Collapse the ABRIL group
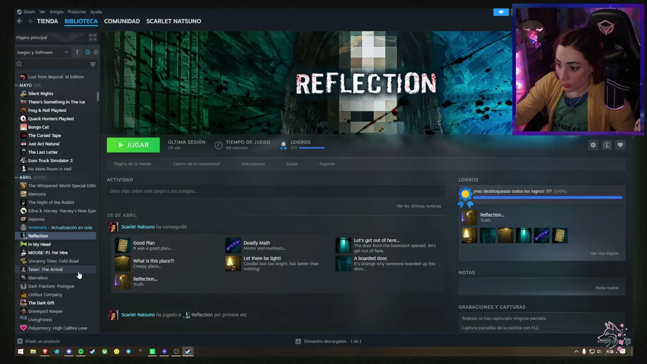This screenshot has height=364, width=647. pos(17,177)
